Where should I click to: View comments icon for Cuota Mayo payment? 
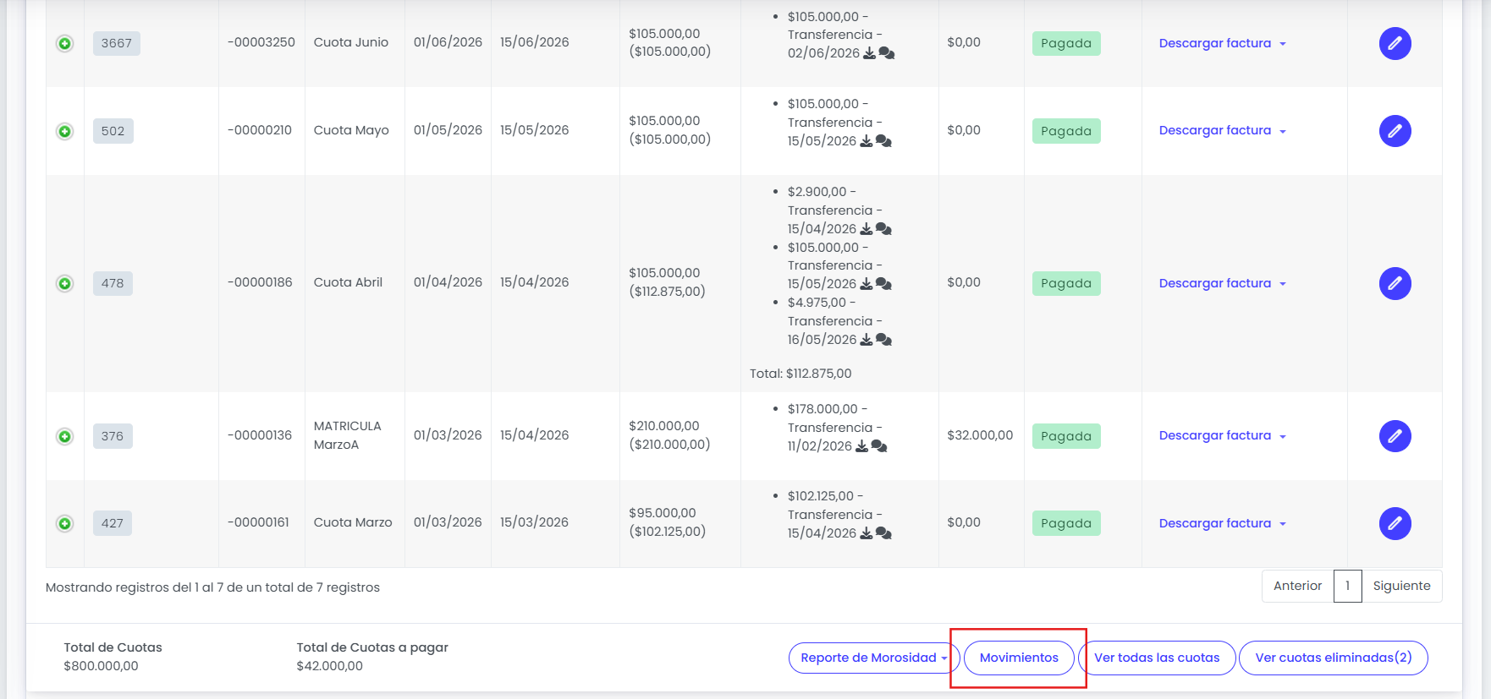click(x=883, y=141)
